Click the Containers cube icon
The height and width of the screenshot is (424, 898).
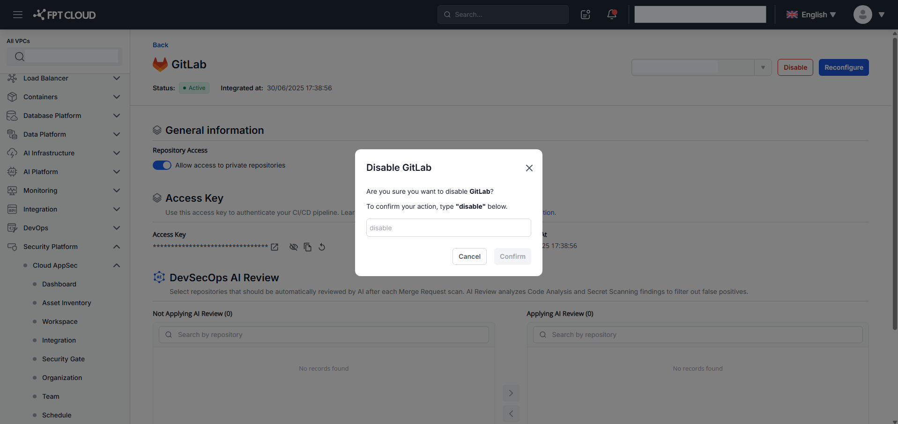[x=12, y=97]
